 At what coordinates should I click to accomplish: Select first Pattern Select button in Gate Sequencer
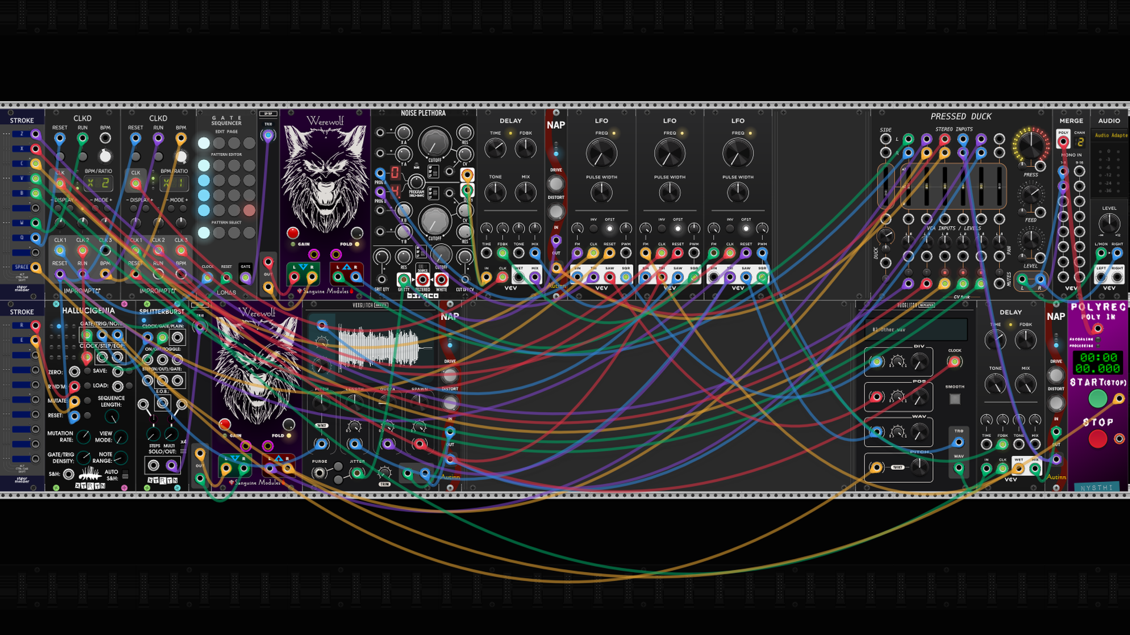204,233
